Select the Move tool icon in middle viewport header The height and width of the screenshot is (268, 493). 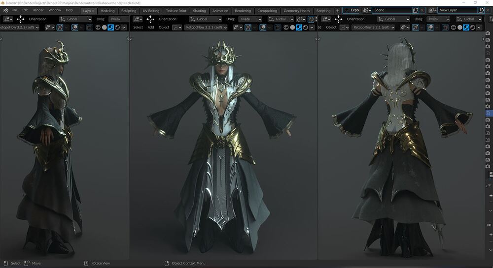pos(150,19)
